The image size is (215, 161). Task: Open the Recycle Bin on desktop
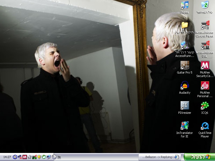[205, 5]
